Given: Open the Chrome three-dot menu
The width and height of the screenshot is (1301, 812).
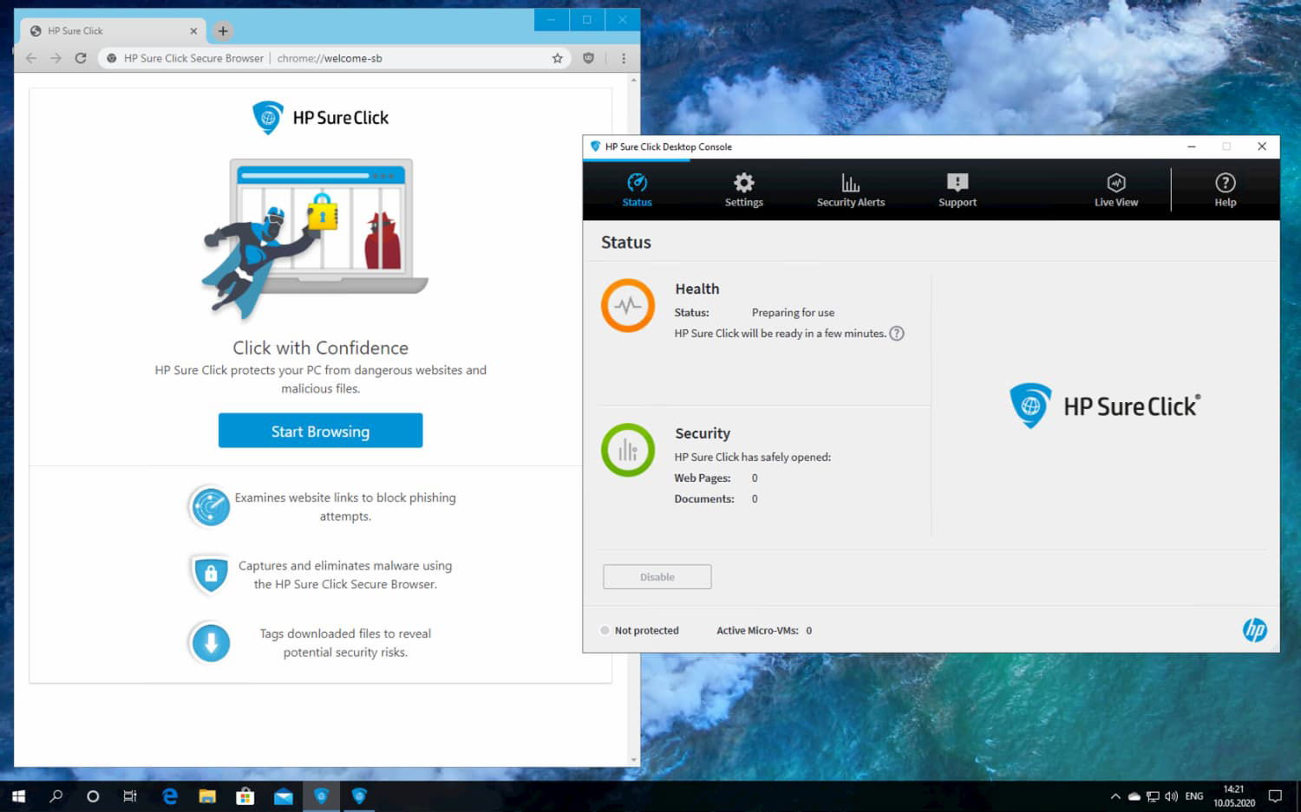Looking at the screenshot, I should tap(623, 57).
